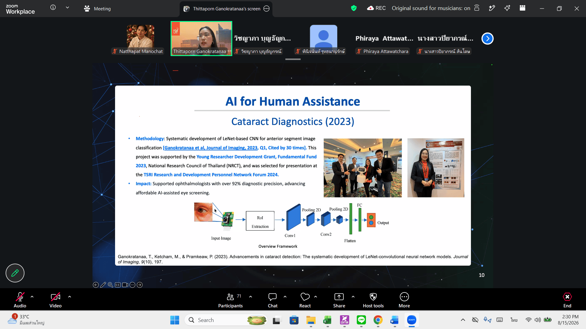Expand audio options arrow
The image size is (586, 329).
[32, 296]
